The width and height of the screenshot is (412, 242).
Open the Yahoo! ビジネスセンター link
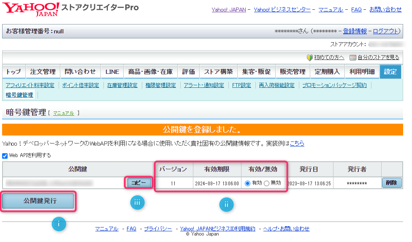[282, 10]
